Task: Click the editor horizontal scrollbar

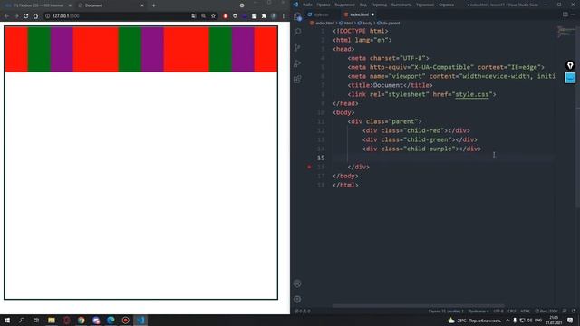Action: point(418,306)
